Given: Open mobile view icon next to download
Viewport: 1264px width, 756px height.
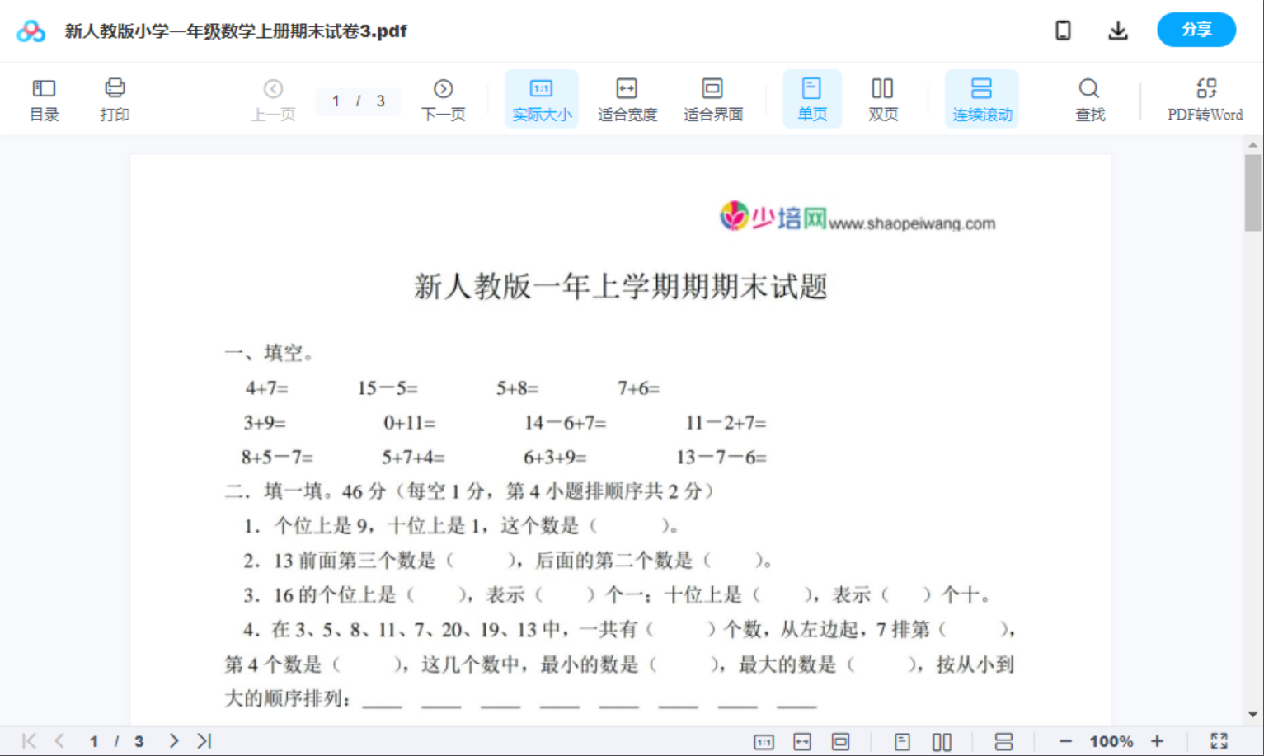Looking at the screenshot, I should tap(1063, 30).
